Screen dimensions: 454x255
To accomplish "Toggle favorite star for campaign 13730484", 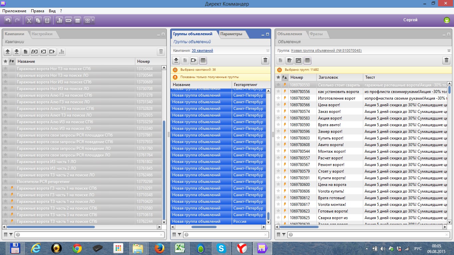I will pos(5,69).
